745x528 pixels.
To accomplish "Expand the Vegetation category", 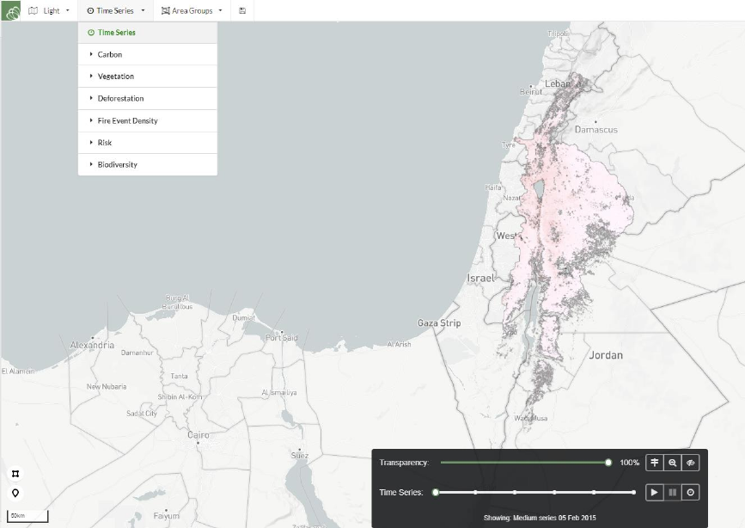I will [x=147, y=77].
